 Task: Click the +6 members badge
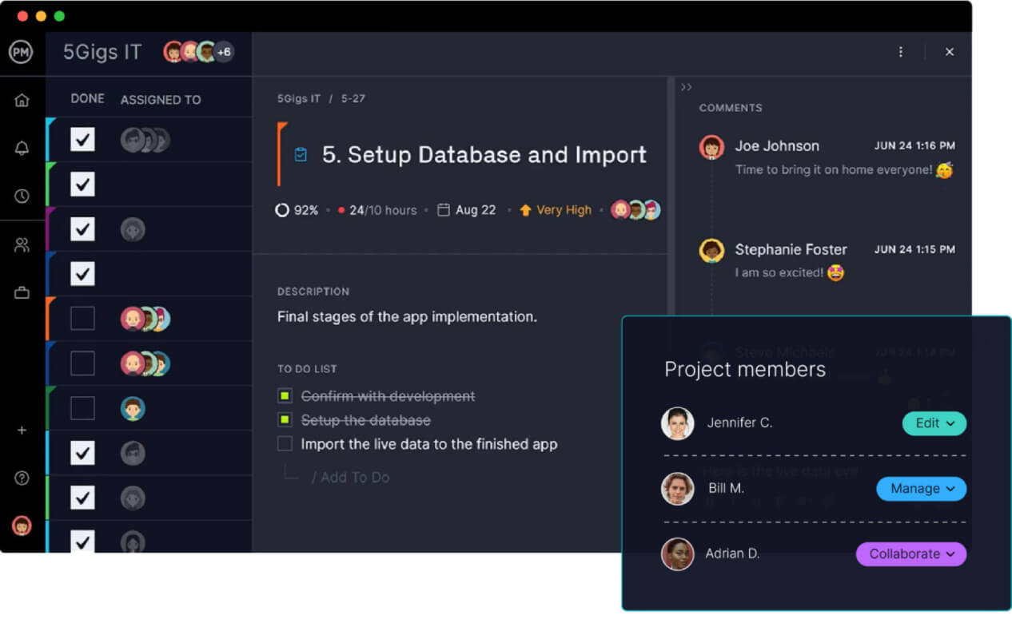pos(224,52)
